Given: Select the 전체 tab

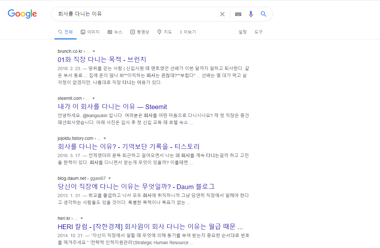Looking at the screenshot, I should tap(65, 32).
